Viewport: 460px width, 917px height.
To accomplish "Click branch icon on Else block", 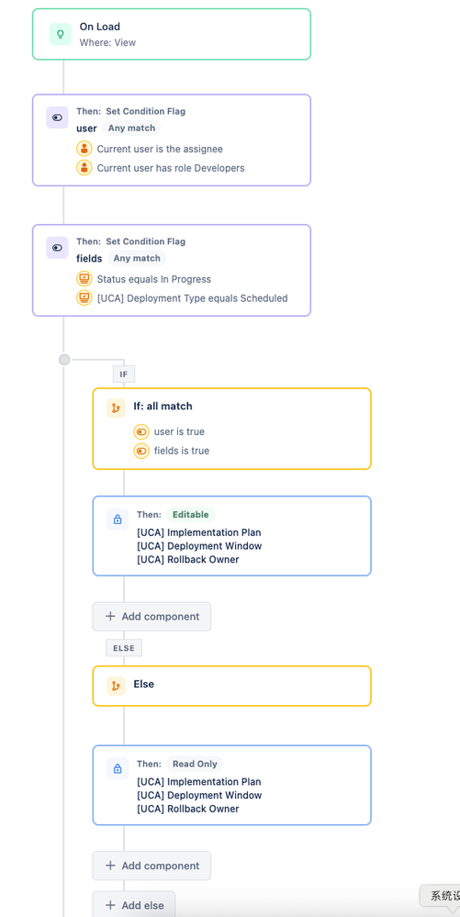I will (x=116, y=686).
